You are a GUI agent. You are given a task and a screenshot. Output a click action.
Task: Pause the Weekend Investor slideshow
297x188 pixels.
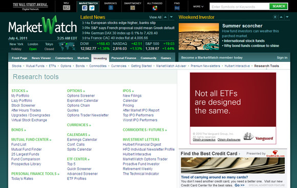point(275,17)
